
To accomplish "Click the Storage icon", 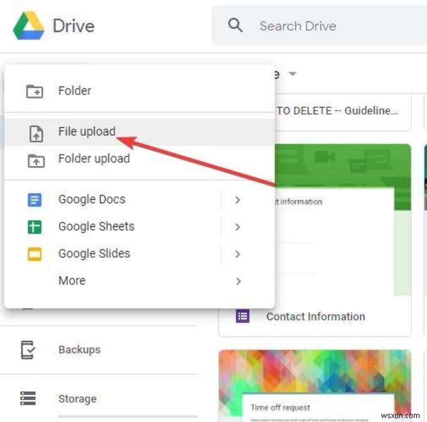I will tap(28, 399).
